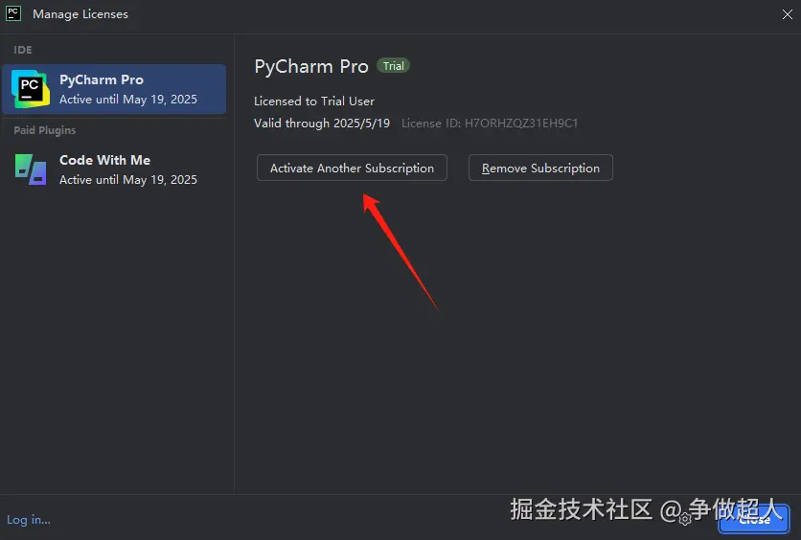Click the License ID H7ORHZQZ31EH9C1 text

click(x=490, y=123)
